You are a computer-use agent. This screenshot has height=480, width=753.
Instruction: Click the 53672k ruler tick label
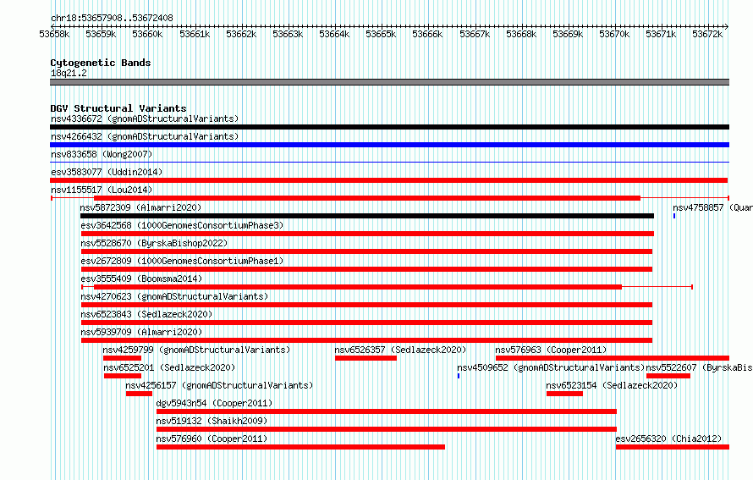707,34
